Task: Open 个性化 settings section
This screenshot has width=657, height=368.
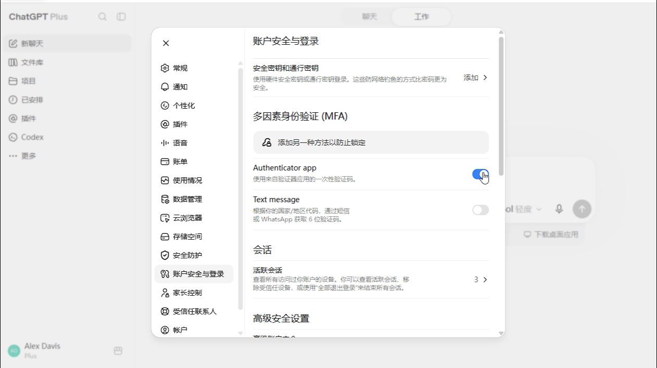Action: point(194,106)
